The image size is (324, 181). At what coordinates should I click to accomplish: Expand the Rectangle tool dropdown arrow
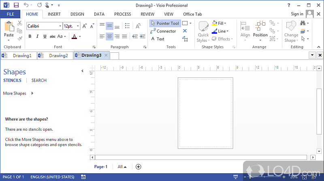(x=190, y=23)
